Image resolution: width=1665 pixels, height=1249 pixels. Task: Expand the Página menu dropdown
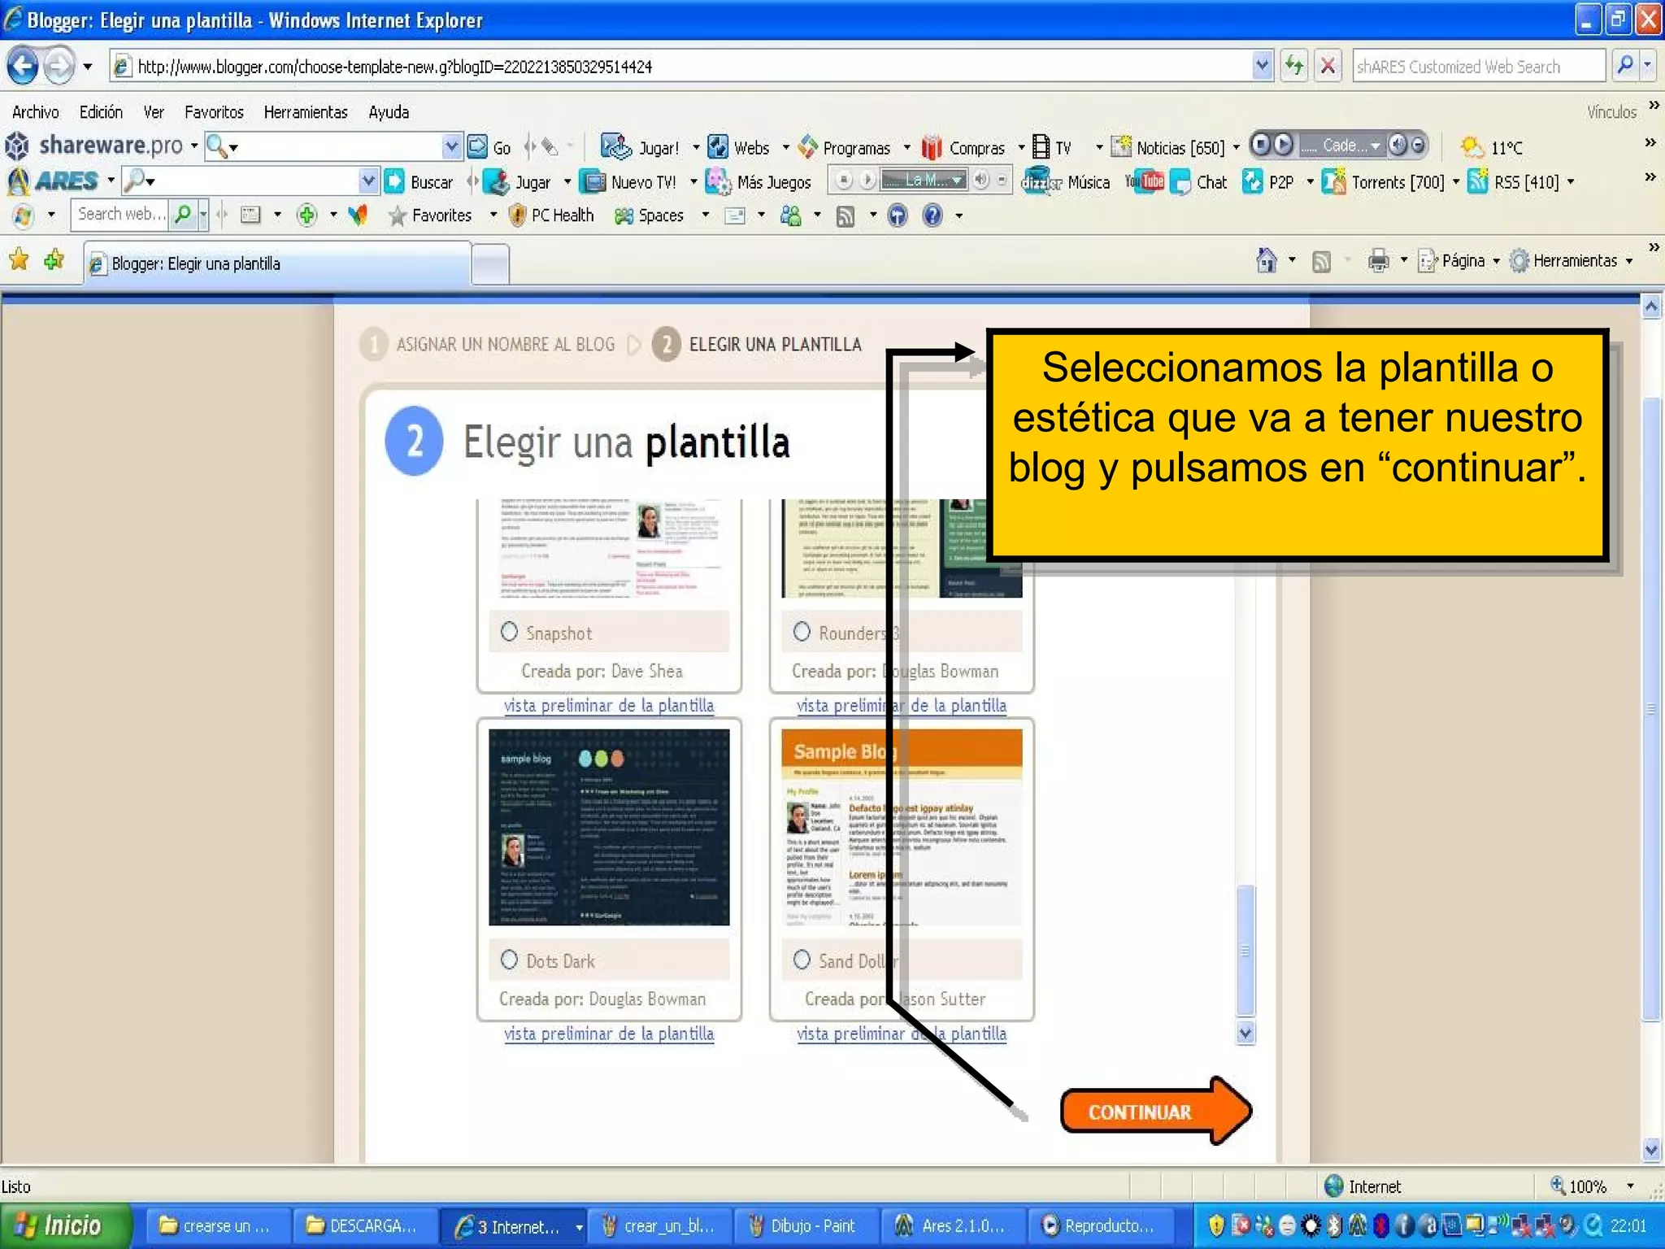point(1497,261)
